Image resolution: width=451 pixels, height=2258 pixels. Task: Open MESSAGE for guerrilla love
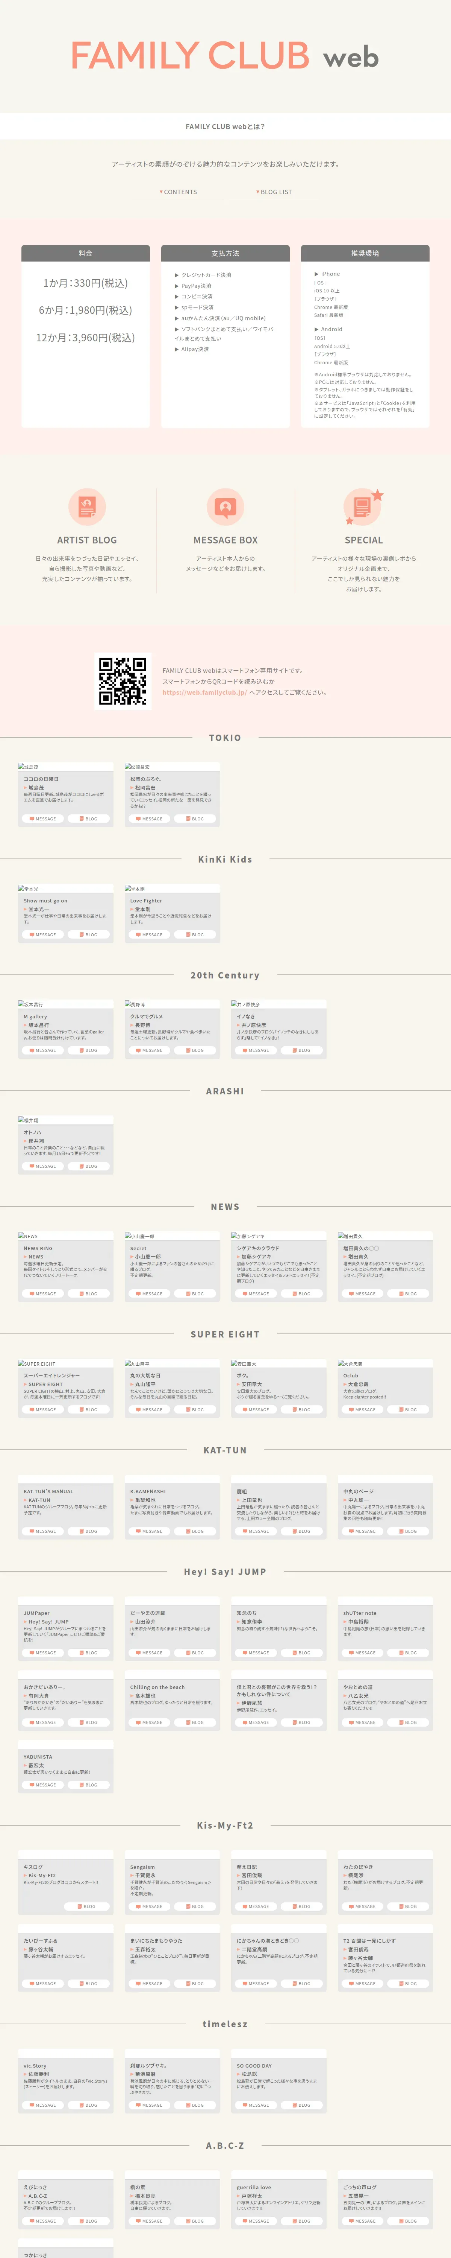coord(257,2221)
